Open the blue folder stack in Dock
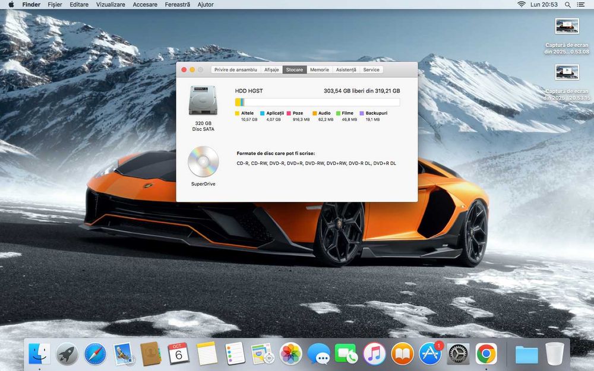 526,355
